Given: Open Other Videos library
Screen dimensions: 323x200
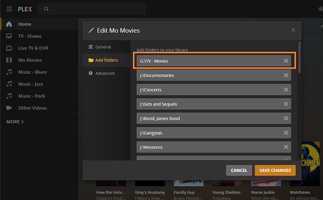Looking at the screenshot, I should coord(32,107).
